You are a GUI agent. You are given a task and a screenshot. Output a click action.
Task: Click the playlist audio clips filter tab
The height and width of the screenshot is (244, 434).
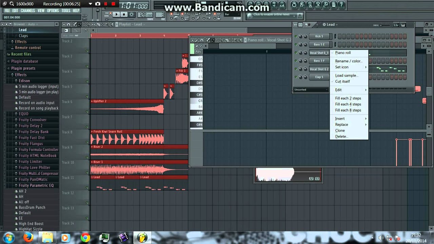coord(66,30)
